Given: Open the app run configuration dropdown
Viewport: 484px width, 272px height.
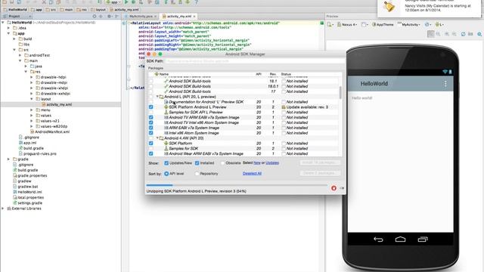Looking at the screenshot, I should point(113,2).
